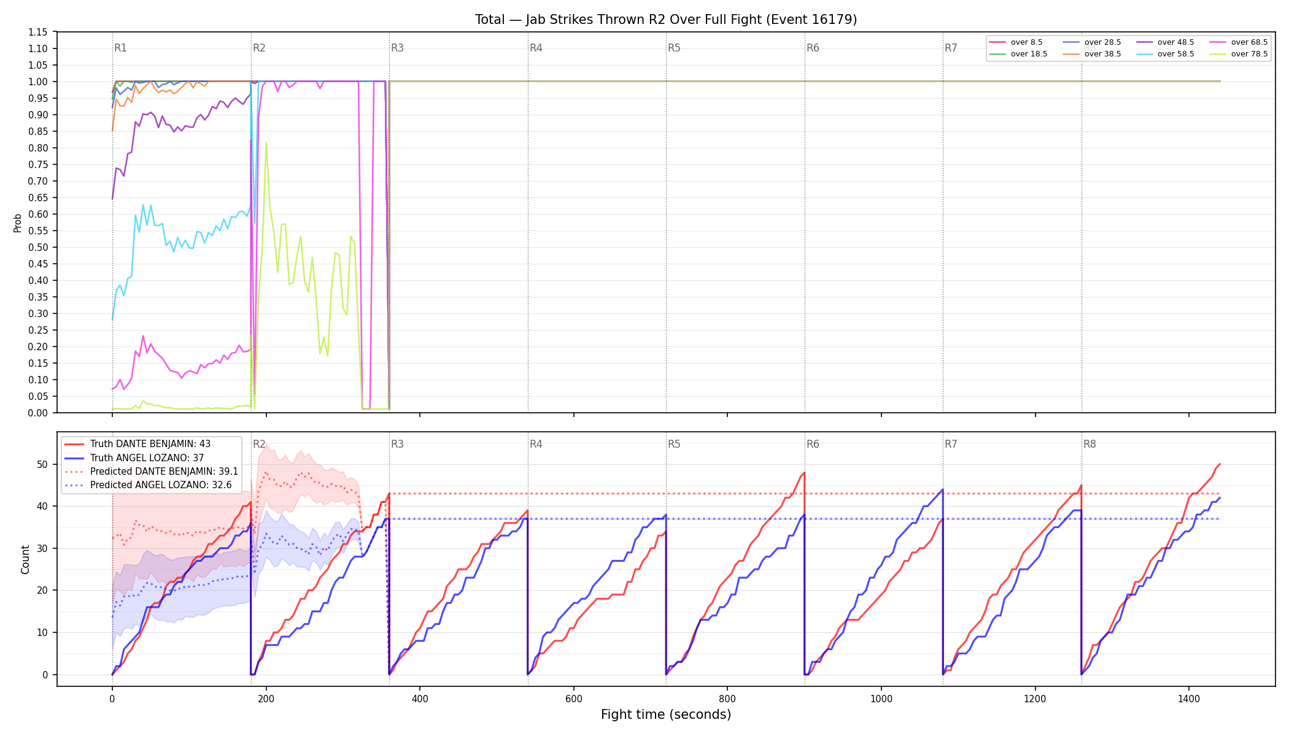Click "Truth DANTE BENJAMIN: 43" legend entry

click(150, 444)
